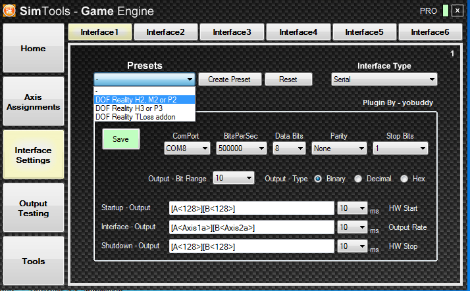
Task: Switch to Interface1 tab
Action: tap(100, 32)
